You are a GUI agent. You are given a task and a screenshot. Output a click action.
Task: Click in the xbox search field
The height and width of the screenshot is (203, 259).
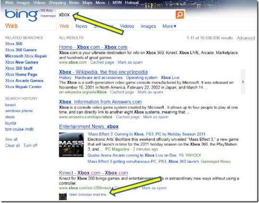click(x=116, y=15)
